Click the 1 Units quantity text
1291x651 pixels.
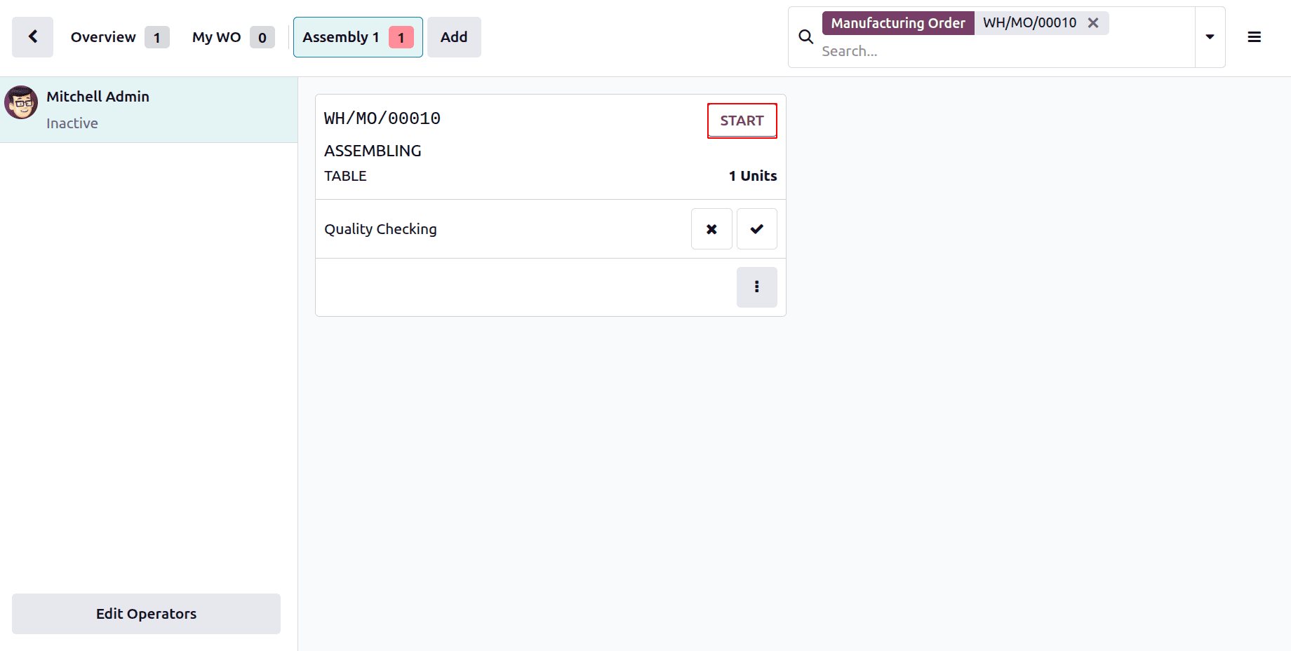tap(753, 176)
